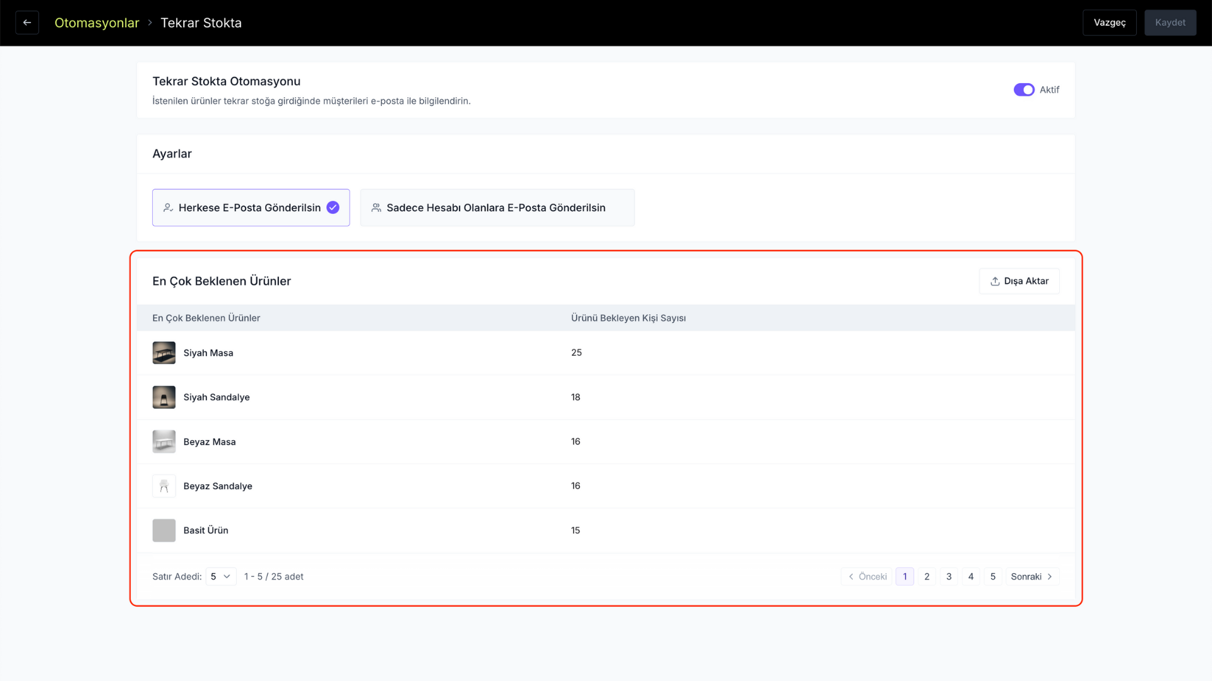Select the Siyah Sandalye product name
1212x681 pixels.
coord(217,397)
